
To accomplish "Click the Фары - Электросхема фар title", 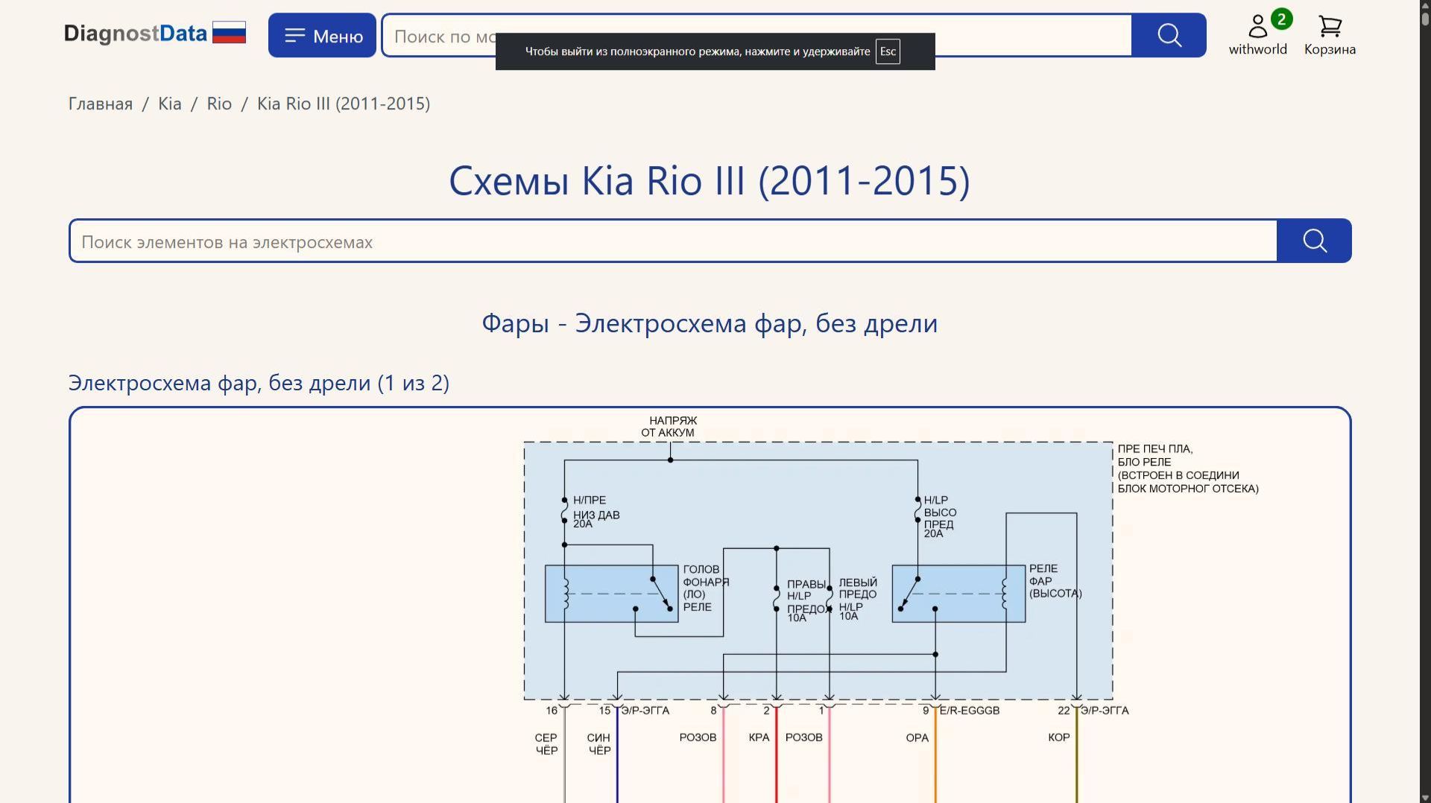I will click(709, 323).
